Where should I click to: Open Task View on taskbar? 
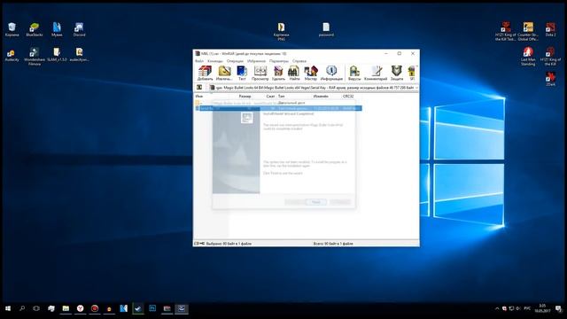36,308
